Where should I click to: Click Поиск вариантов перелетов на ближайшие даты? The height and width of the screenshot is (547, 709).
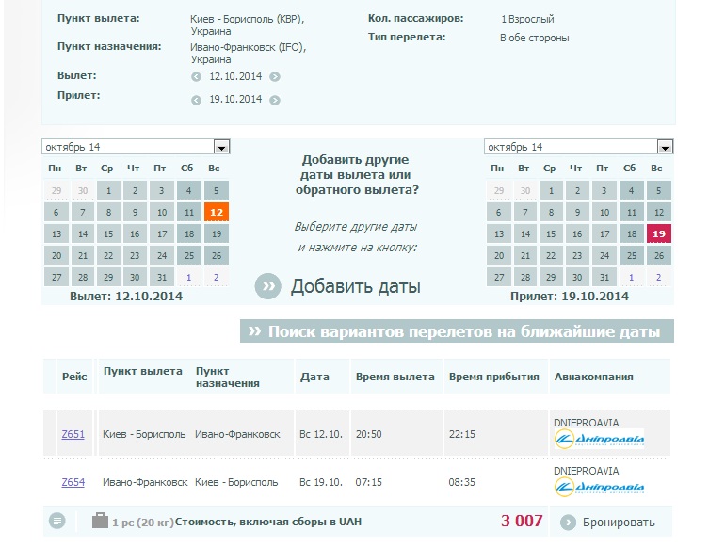[x=458, y=331]
